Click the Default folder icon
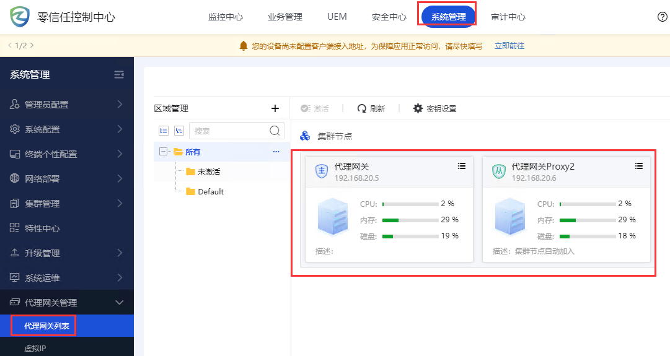The height and width of the screenshot is (356, 670). click(x=190, y=191)
